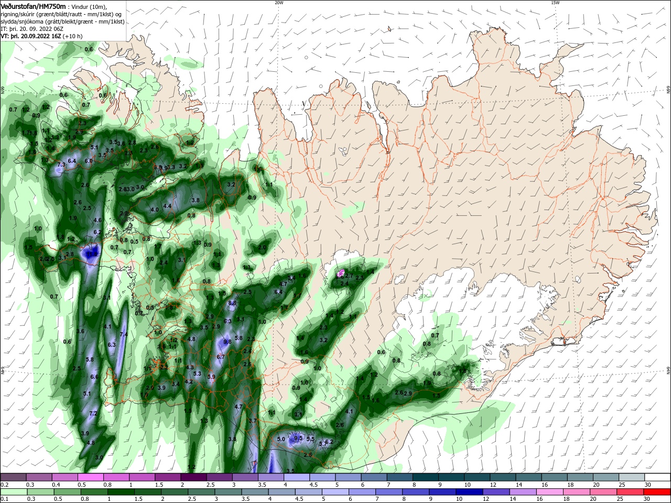Click the precipitation value "7.2"
Viewport: 671px width, 503px height.
tap(93, 414)
